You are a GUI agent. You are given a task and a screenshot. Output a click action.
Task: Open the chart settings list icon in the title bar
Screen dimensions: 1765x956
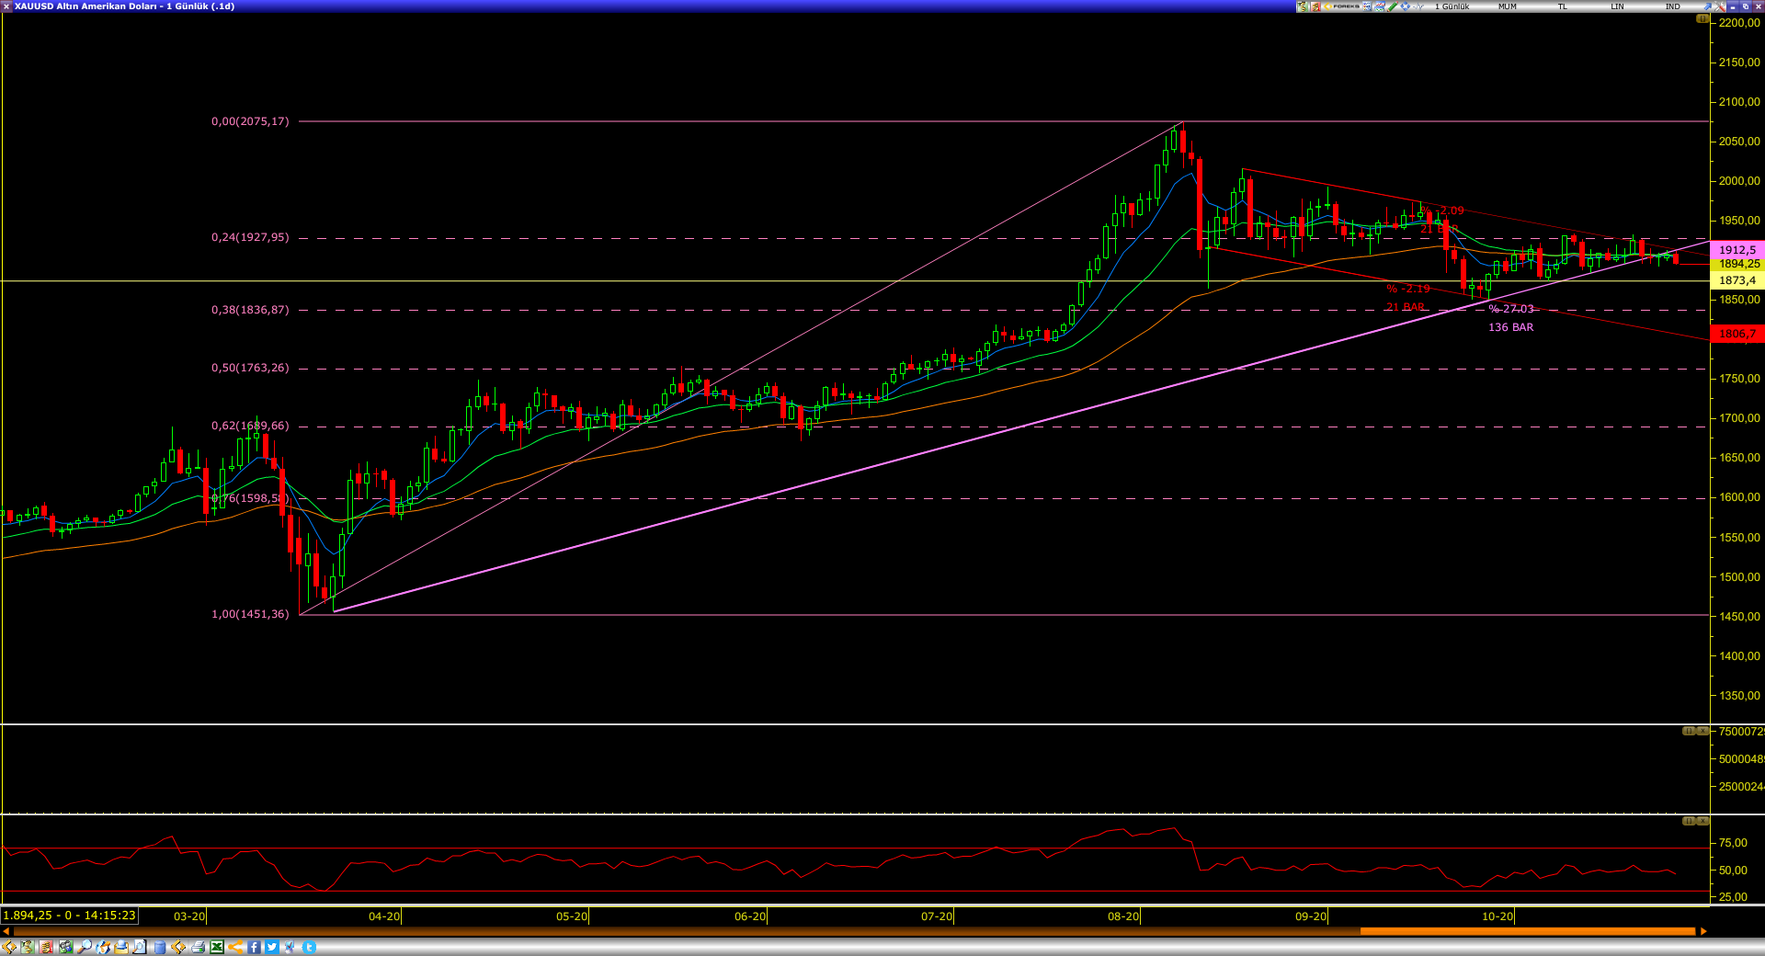pos(1367,6)
